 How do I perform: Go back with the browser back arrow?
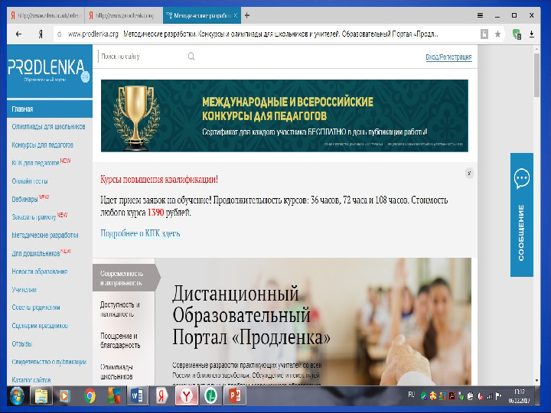pos(18,34)
